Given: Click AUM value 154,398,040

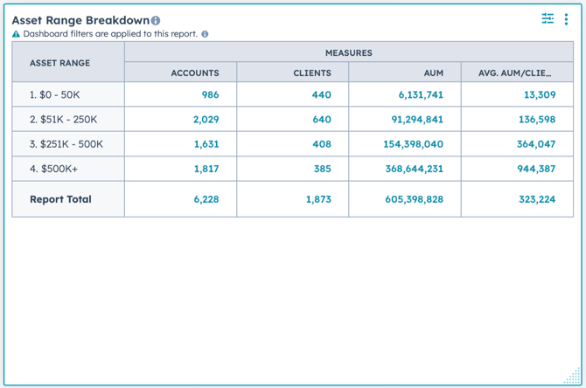Looking at the screenshot, I should [414, 144].
